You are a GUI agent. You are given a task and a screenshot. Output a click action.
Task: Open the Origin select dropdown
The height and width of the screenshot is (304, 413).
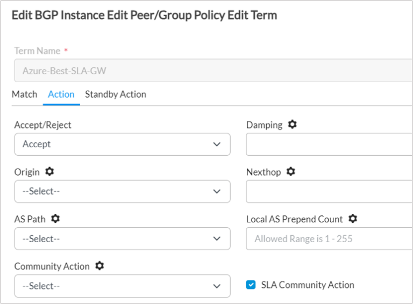click(x=122, y=191)
